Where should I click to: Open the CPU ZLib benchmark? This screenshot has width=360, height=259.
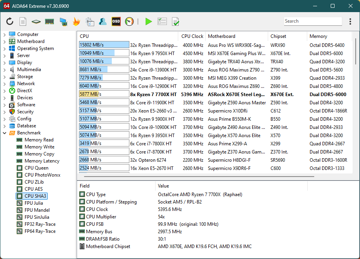[x=34, y=182]
